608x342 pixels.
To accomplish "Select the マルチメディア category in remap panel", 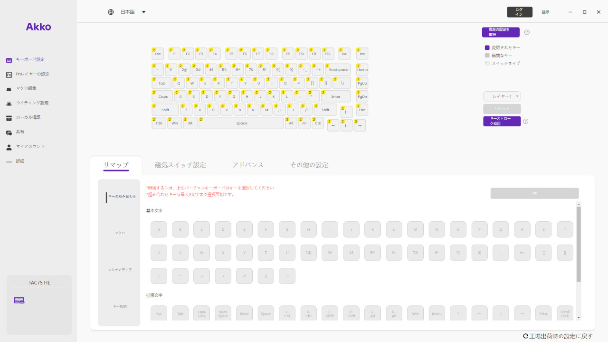I will click(120, 270).
